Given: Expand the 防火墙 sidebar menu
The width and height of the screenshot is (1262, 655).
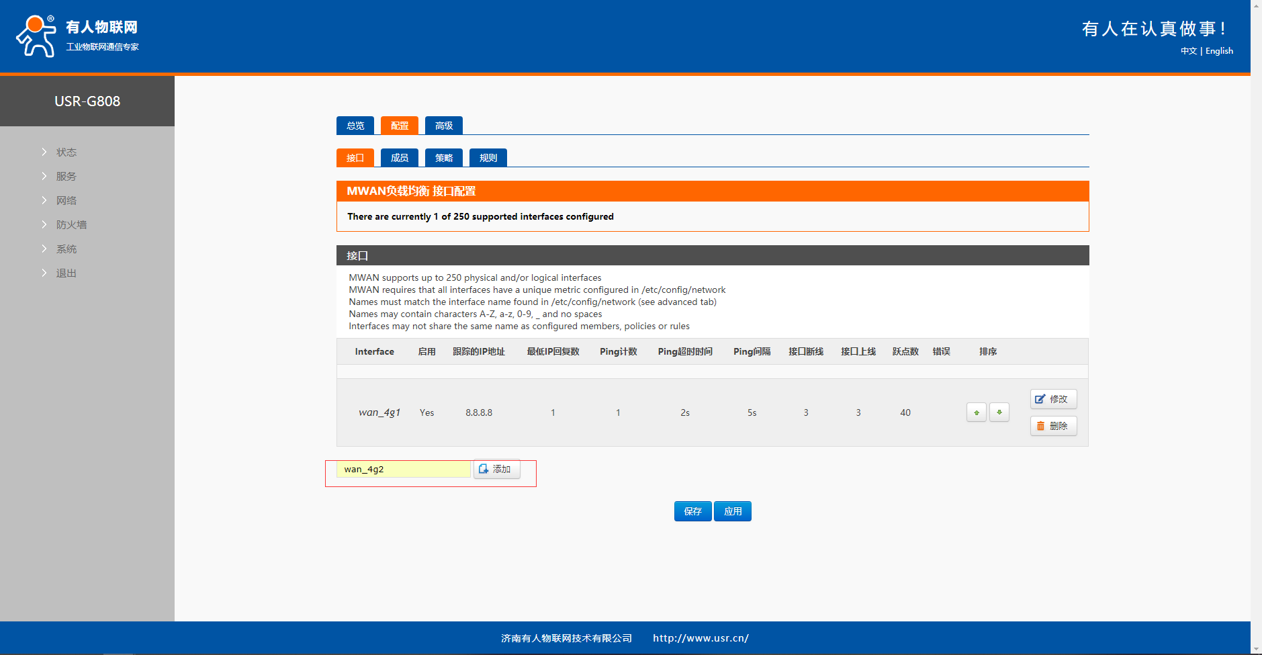Looking at the screenshot, I should 71,225.
